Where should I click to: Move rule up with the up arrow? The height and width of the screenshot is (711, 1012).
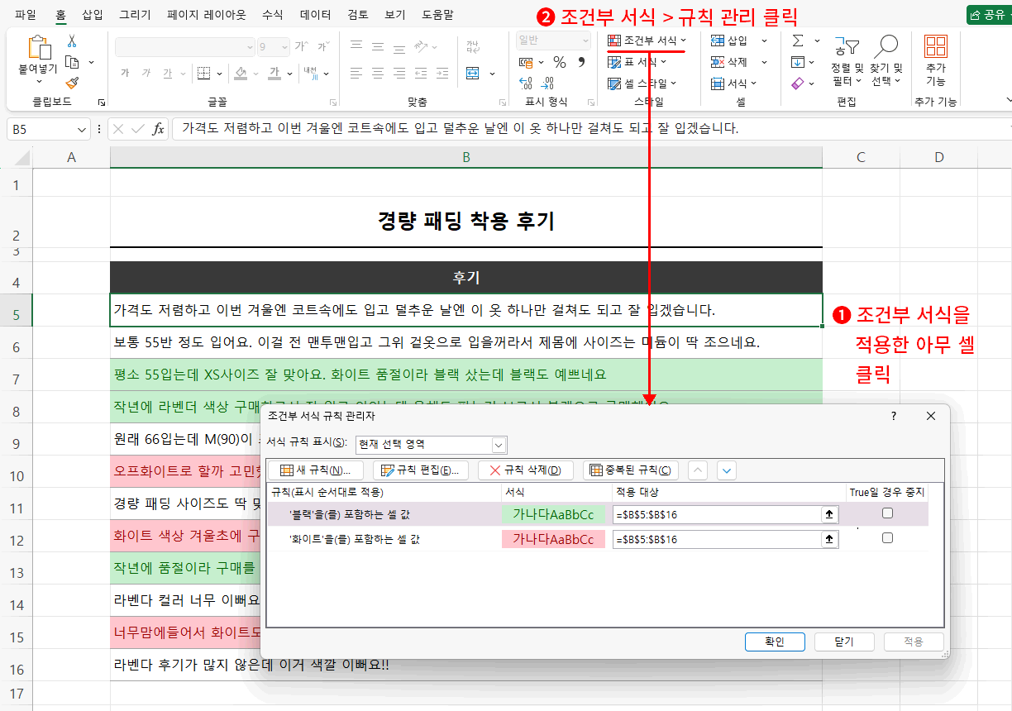coord(699,470)
